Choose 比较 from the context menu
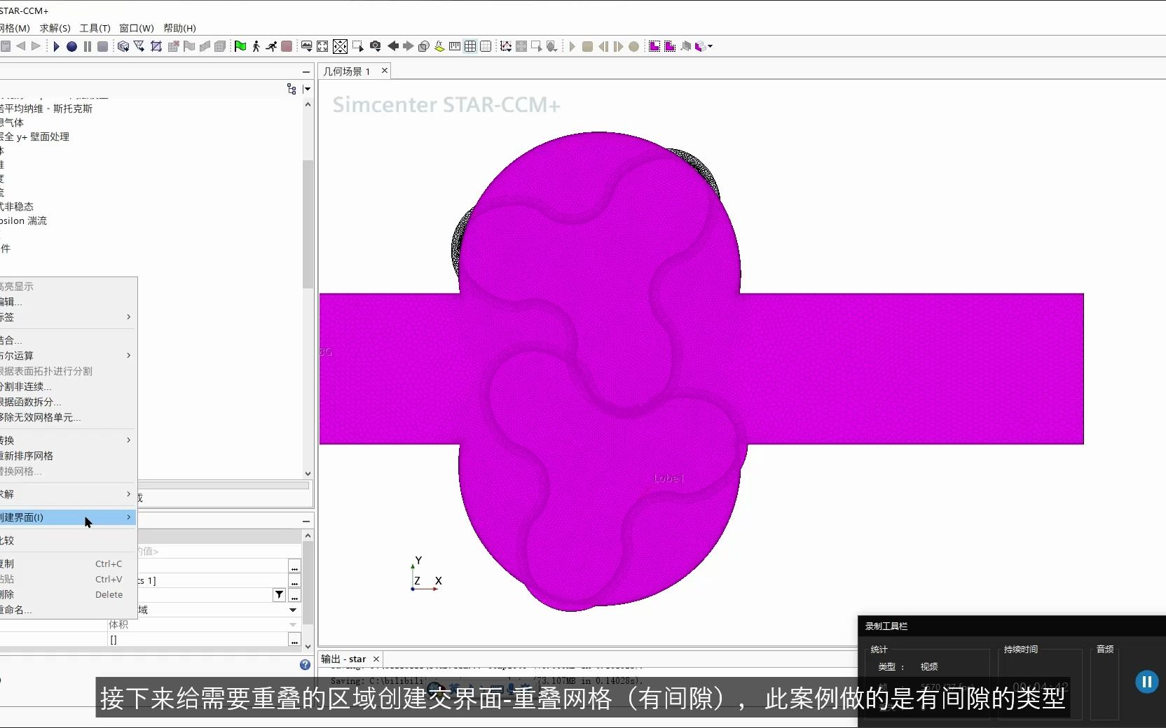The height and width of the screenshot is (728, 1166). 67,540
